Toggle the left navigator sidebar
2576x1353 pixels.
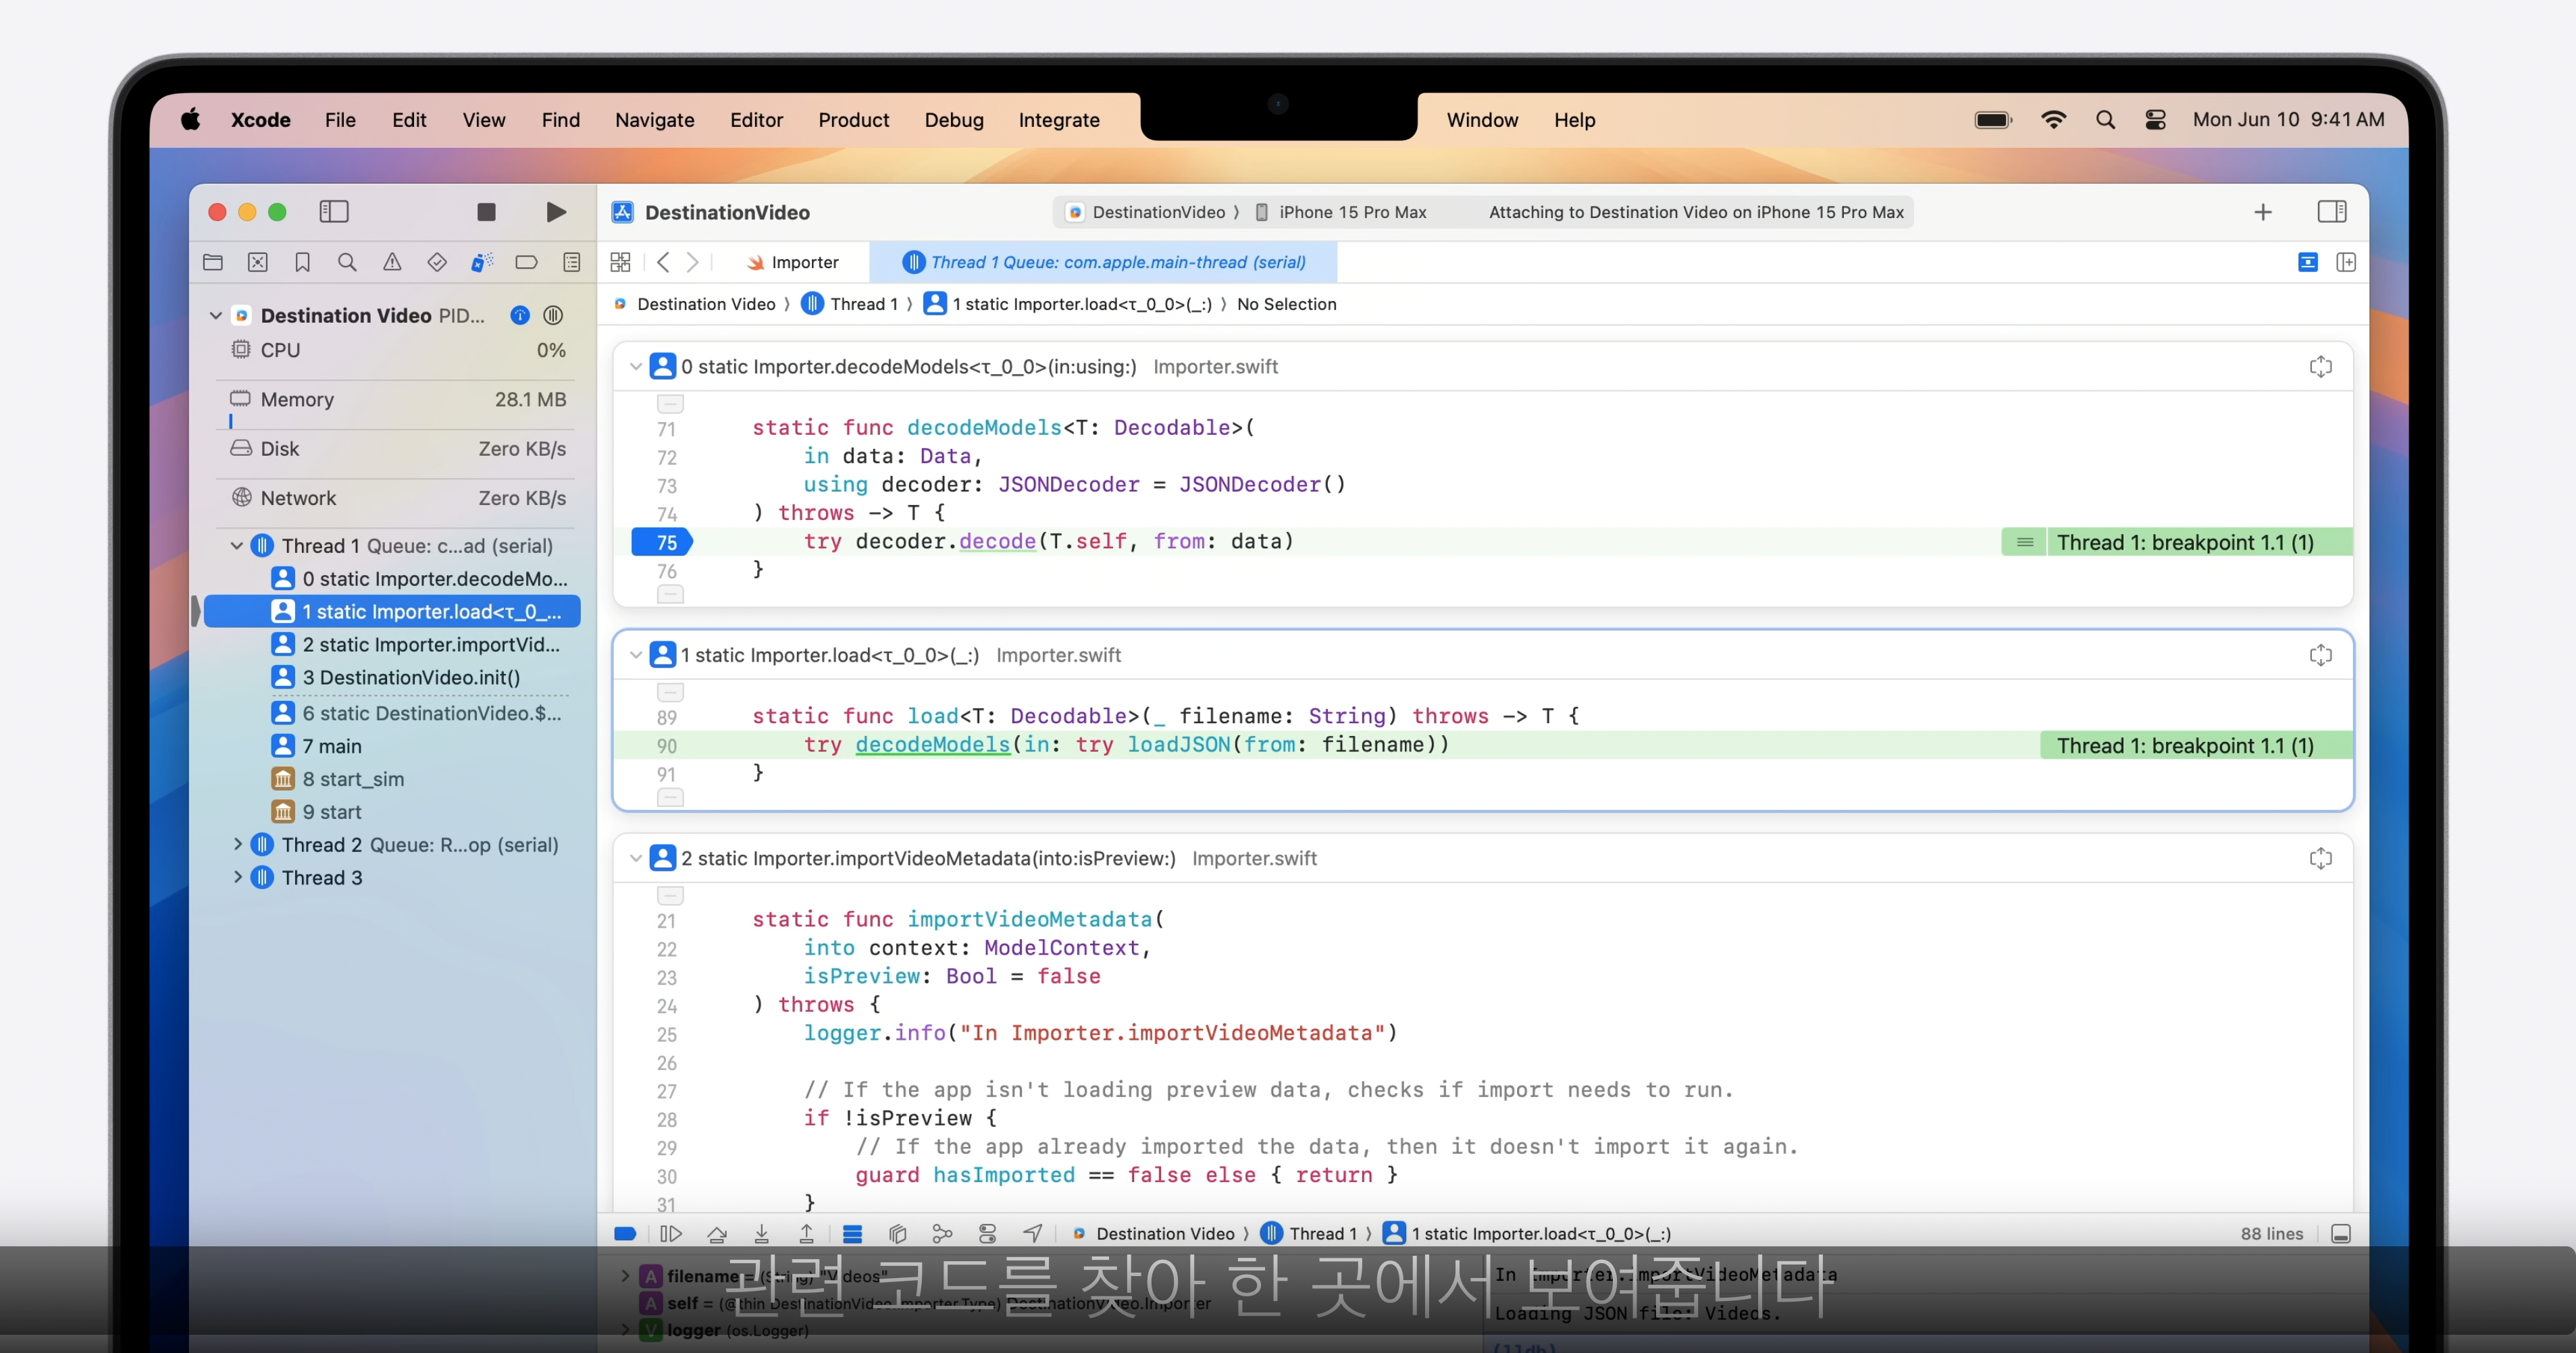tap(333, 212)
